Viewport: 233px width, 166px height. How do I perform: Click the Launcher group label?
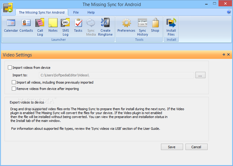[x=58, y=40]
